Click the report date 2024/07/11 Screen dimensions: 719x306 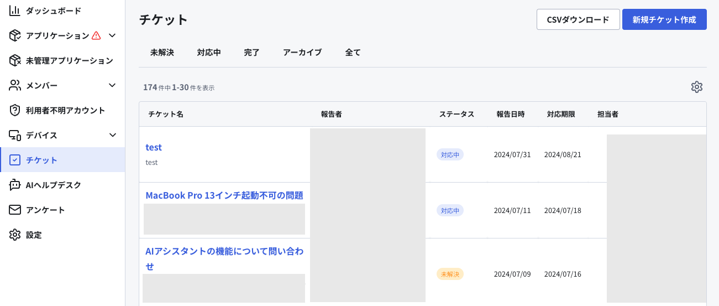tap(512, 210)
